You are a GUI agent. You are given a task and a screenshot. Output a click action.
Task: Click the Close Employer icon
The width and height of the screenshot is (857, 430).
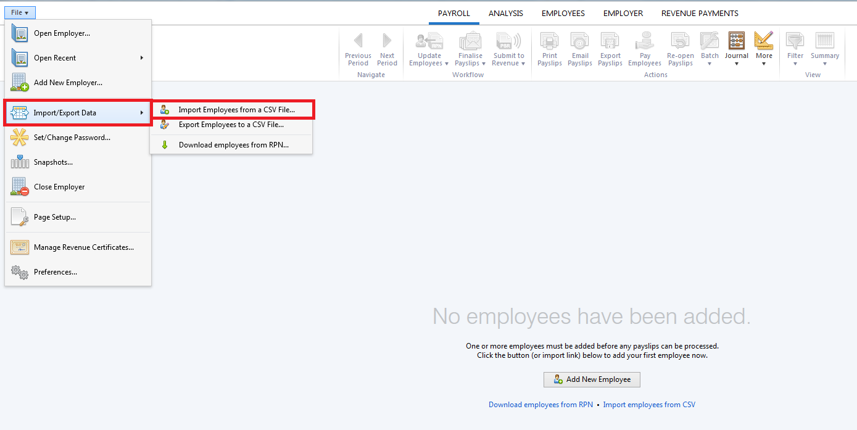20,187
